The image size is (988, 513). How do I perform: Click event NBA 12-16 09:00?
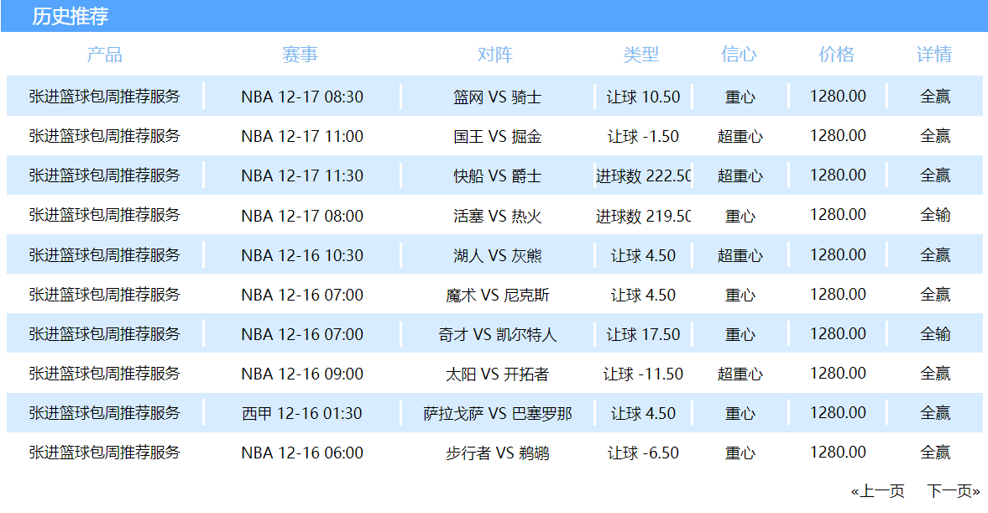[x=302, y=374]
